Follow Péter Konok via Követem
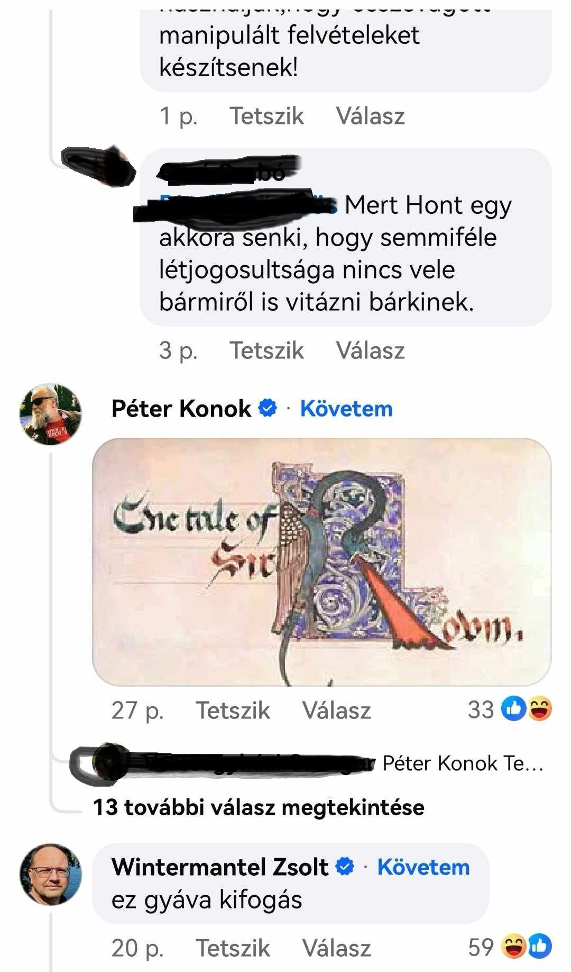Screen dimensions: 571x972 coord(346,409)
